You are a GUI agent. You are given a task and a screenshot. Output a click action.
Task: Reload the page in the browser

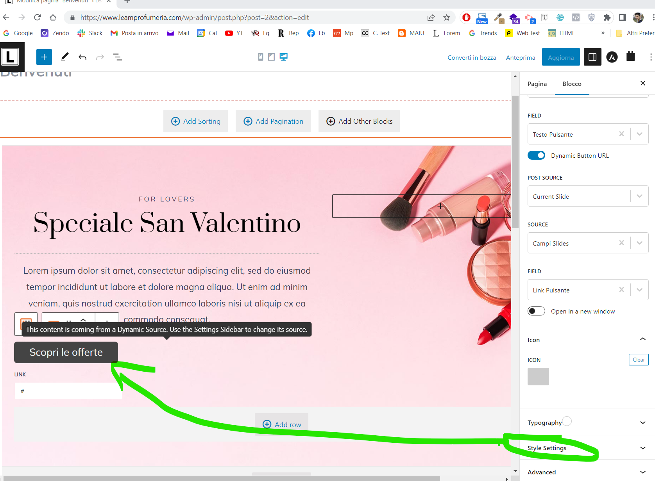pyautogui.click(x=38, y=17)
